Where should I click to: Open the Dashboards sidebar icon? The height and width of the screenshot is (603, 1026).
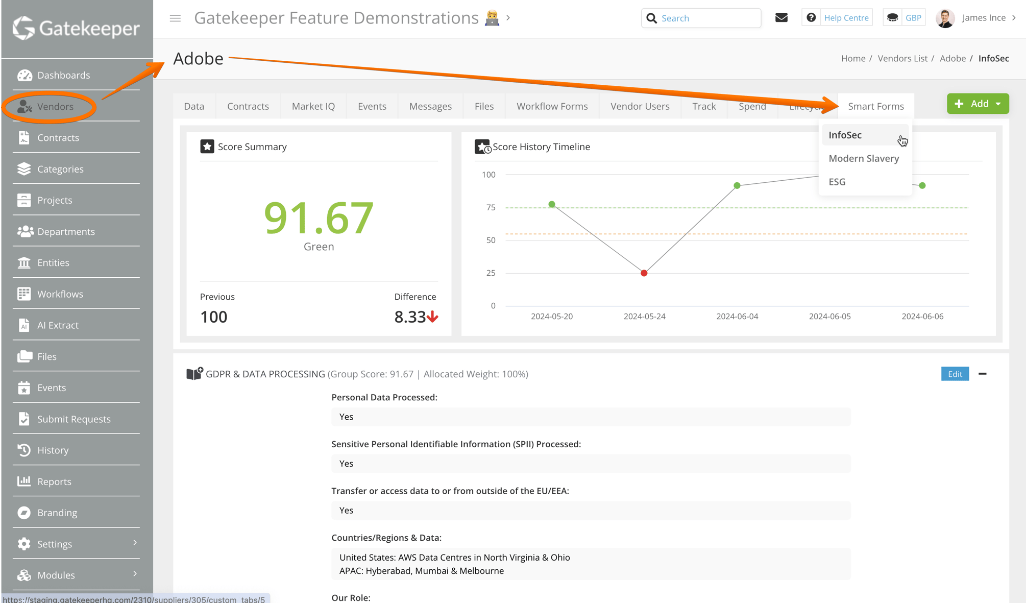click(25, 76)
